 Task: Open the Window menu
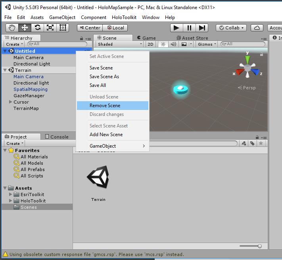[x=151, y=17]
